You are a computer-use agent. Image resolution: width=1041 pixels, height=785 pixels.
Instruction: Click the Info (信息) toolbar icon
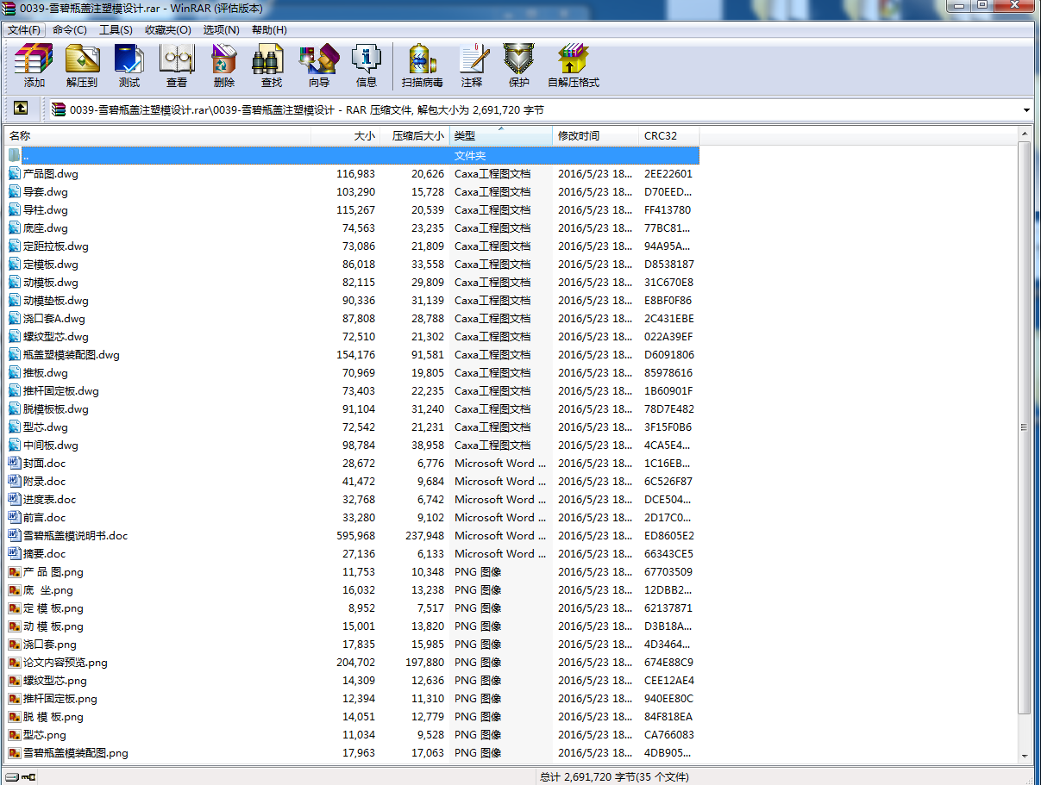367,65
